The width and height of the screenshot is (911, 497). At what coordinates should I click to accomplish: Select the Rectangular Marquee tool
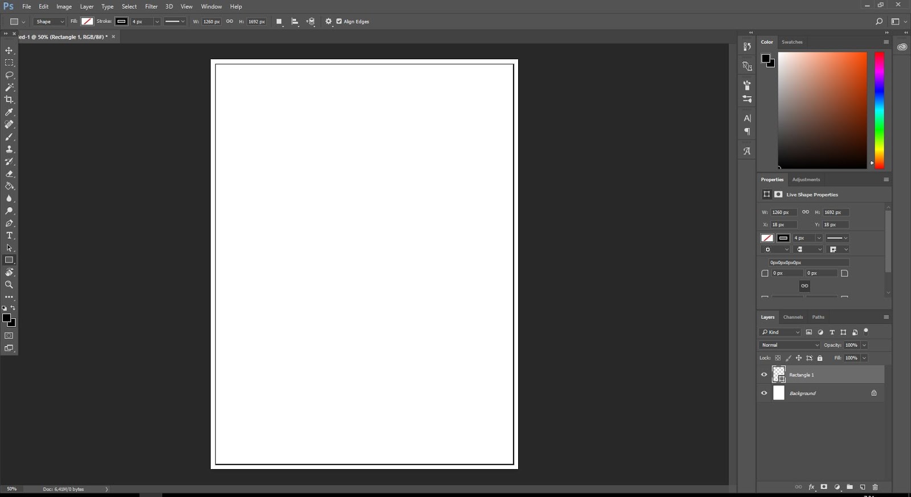tap(9, 63)
